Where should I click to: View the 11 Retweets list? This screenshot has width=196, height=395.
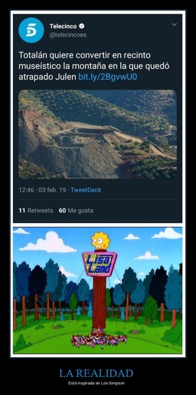point(36,211)
